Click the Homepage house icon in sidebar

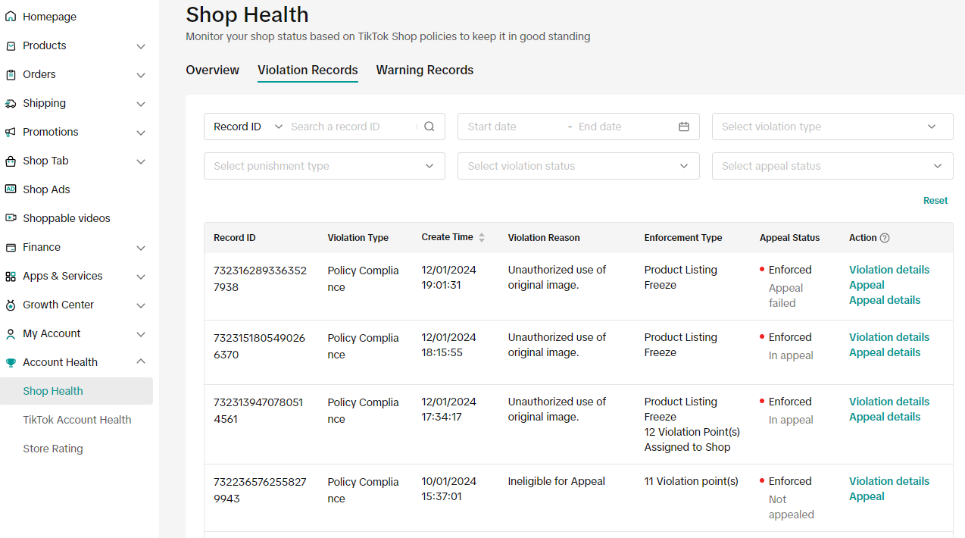pyautogui.click(x=11, y=17)
